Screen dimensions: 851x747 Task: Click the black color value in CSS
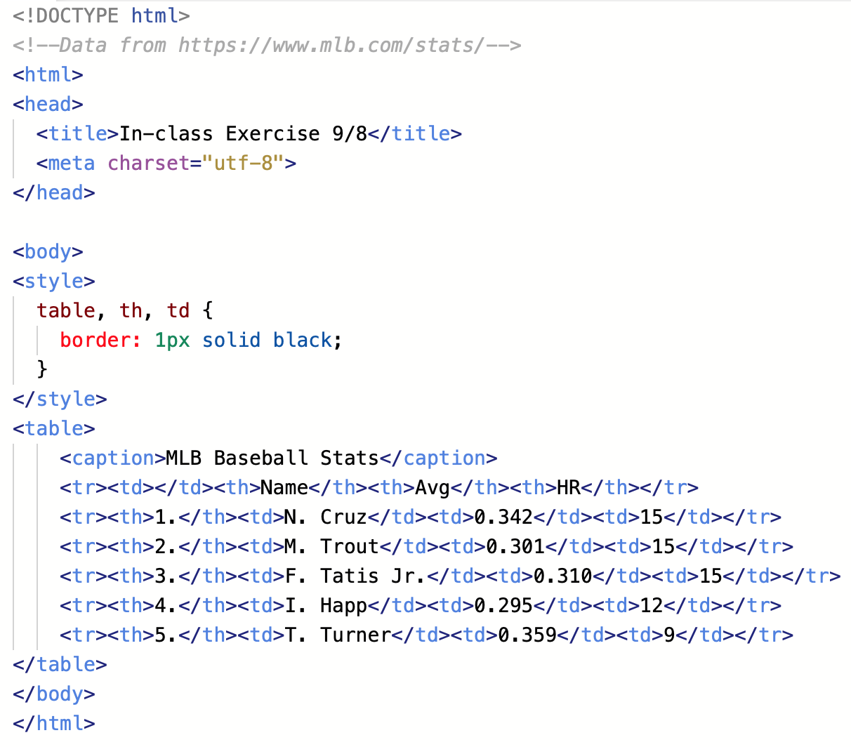(x=302, y=340)
